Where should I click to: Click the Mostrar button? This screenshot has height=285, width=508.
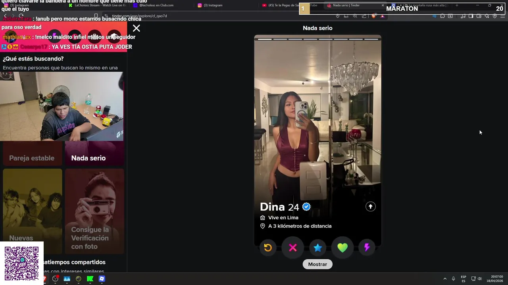click(317, 264)
